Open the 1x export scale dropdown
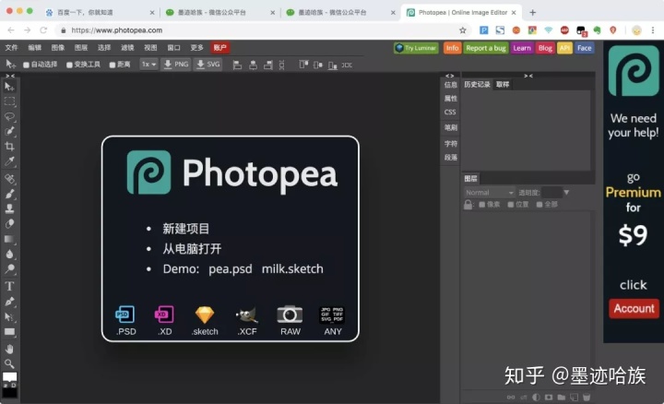The width and height of the screenshot is (664, 404). 148,65
